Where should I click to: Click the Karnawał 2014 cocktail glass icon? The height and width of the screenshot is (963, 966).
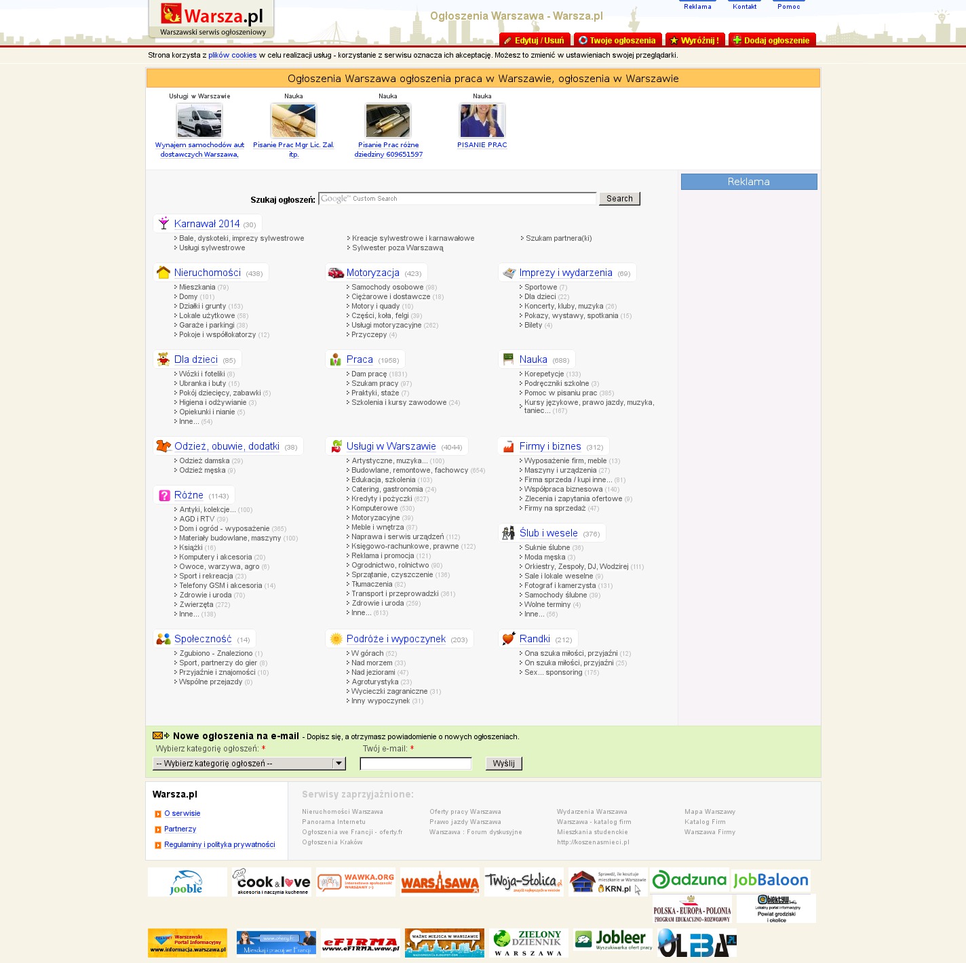(163, 223)
